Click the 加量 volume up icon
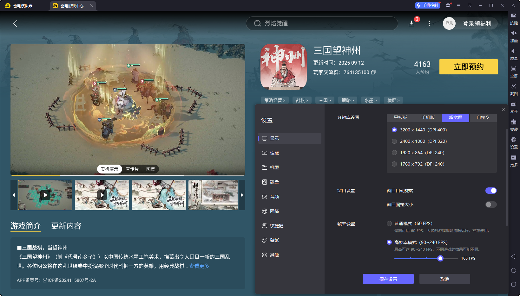This screenshot has width=520, height=296. 514,36
